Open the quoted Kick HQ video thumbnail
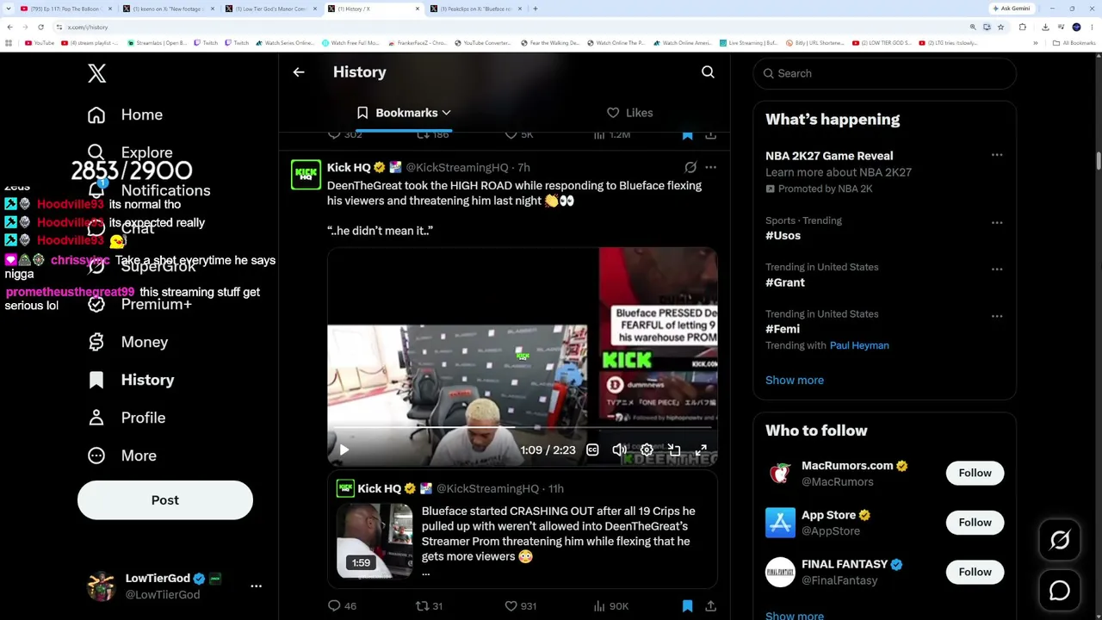Viewport: 1102px width, 620px height. point(375,541)
